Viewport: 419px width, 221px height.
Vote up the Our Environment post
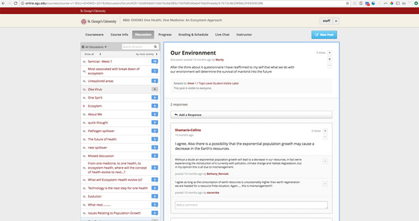tap(330, 53)
